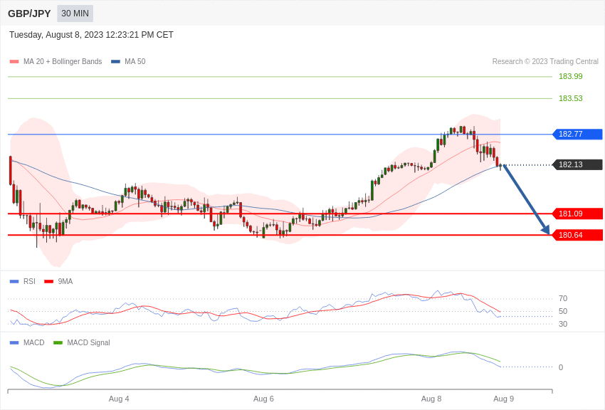This screenshot has height=410, width=605.
Task: Click the RSI legend color swatch
Action: pos(14,282)
